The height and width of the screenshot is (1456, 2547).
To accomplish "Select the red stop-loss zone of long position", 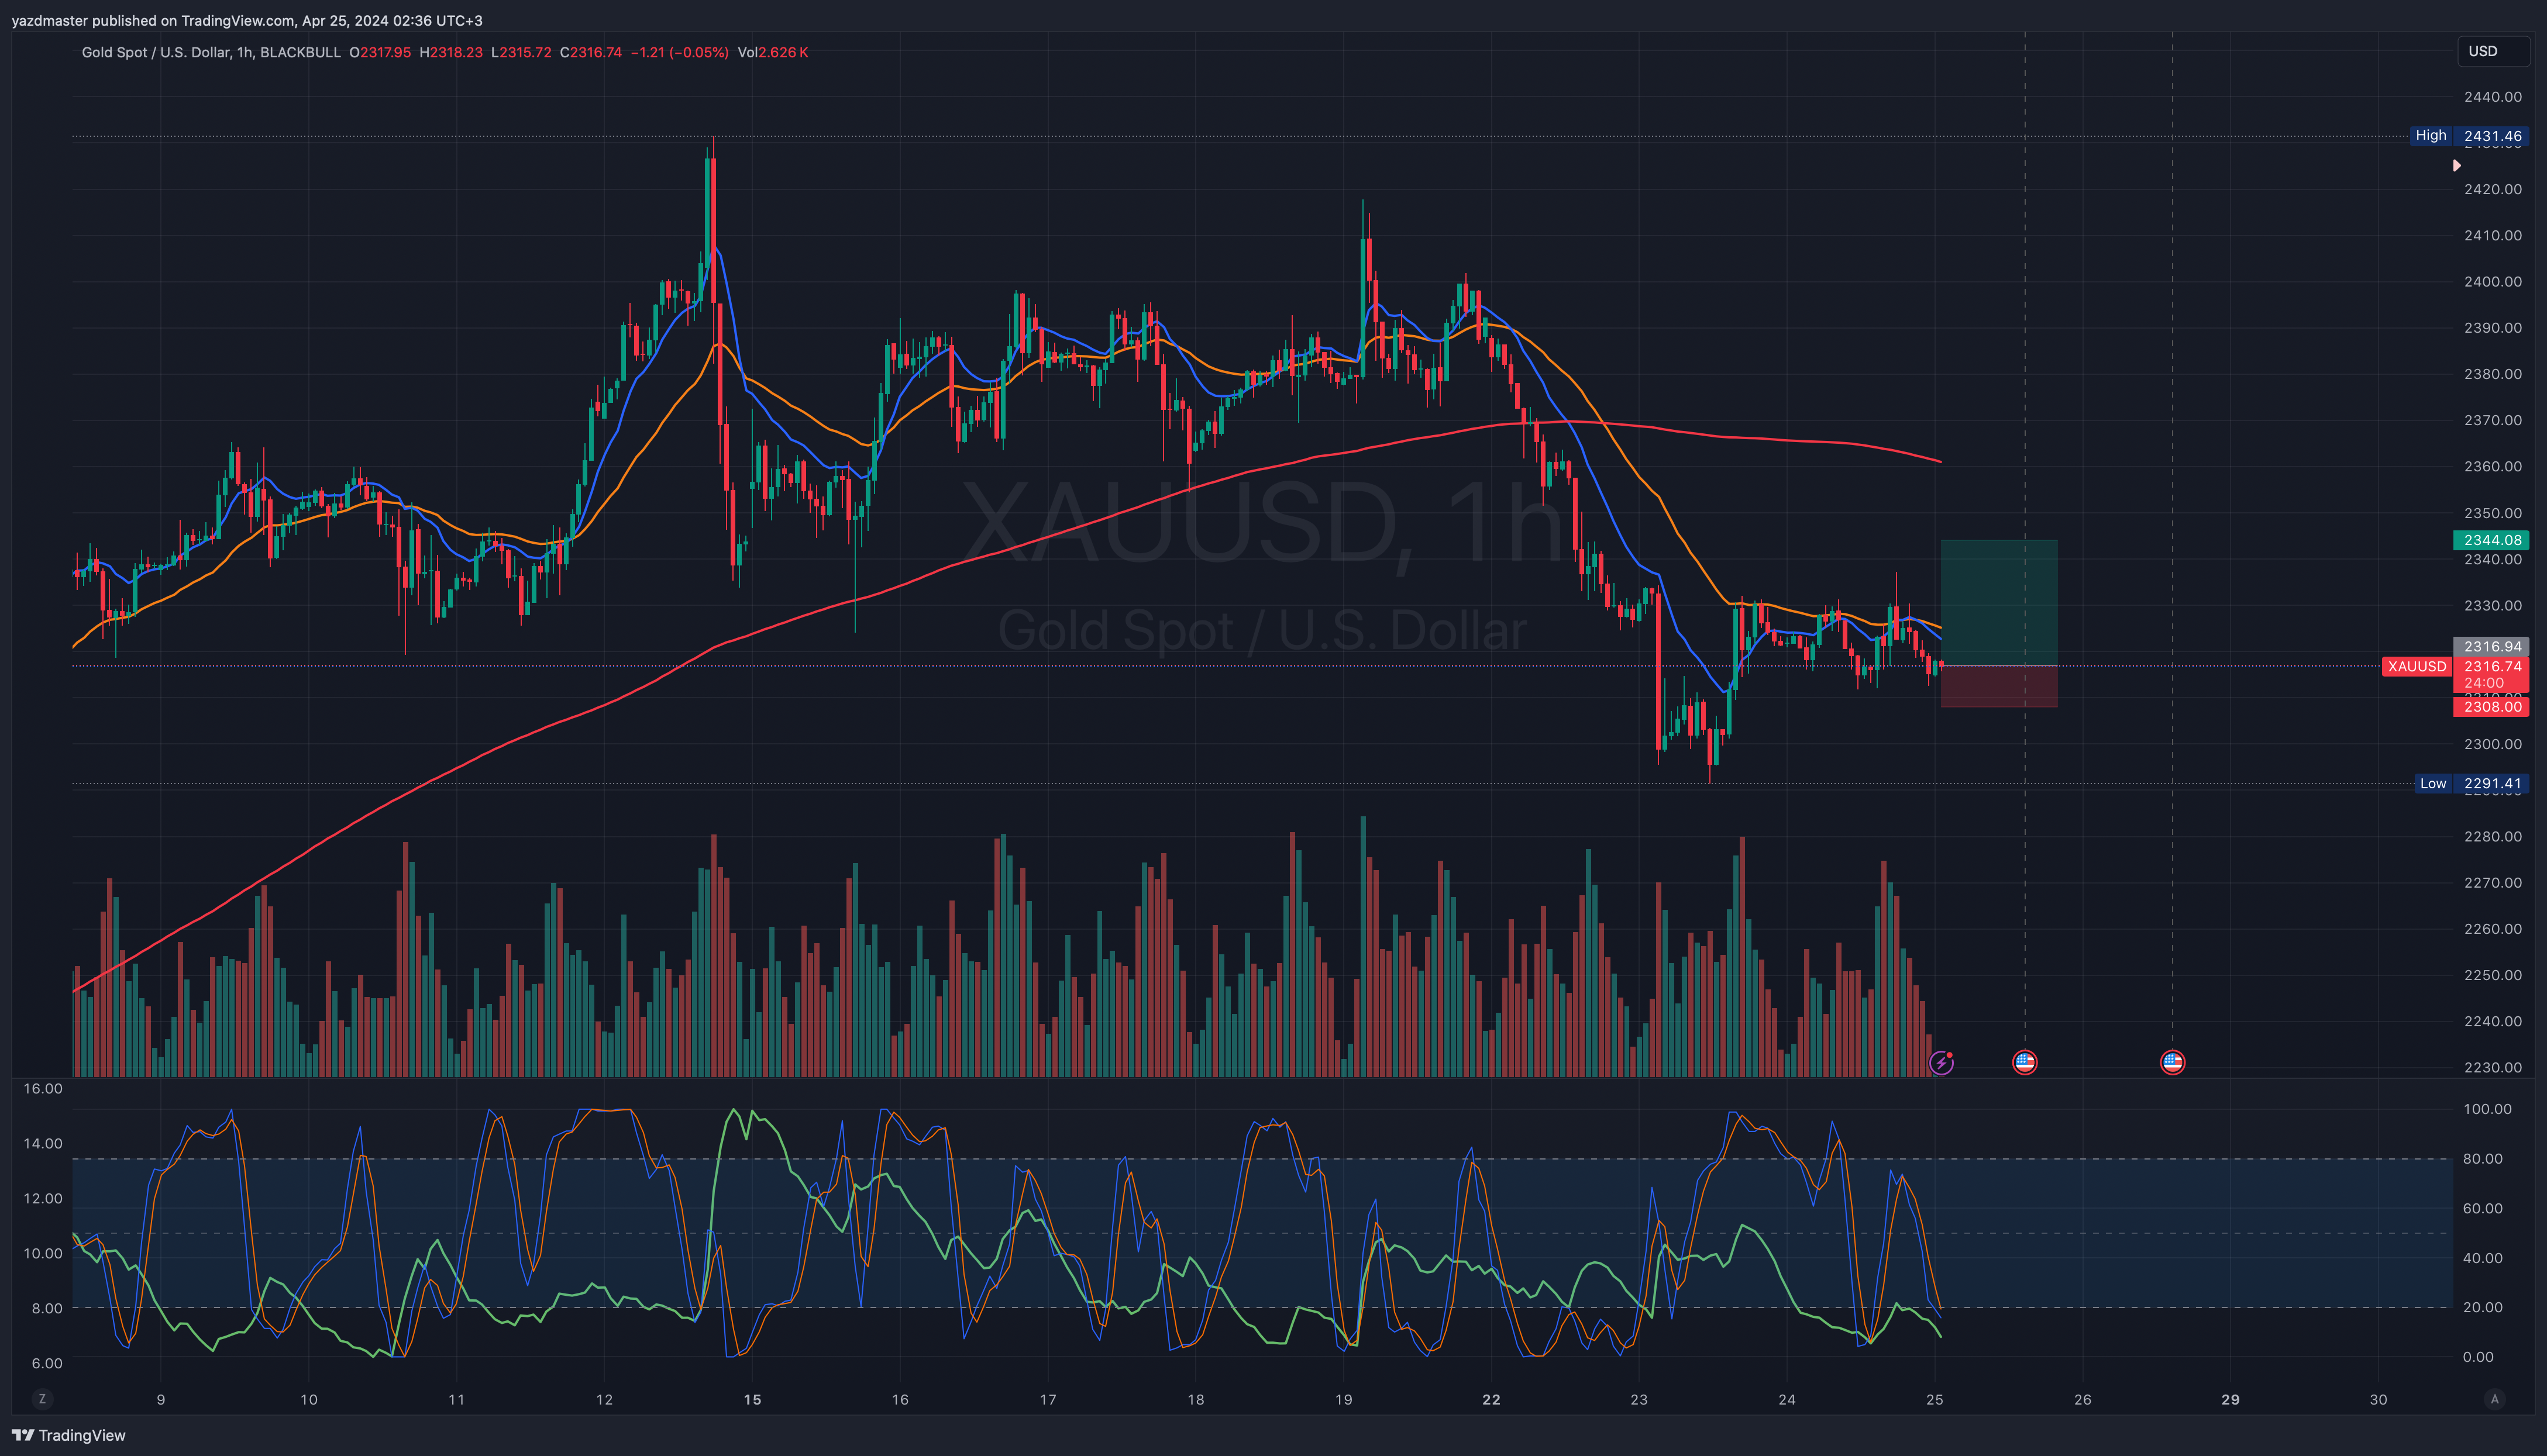I will tap(1999, 686).
